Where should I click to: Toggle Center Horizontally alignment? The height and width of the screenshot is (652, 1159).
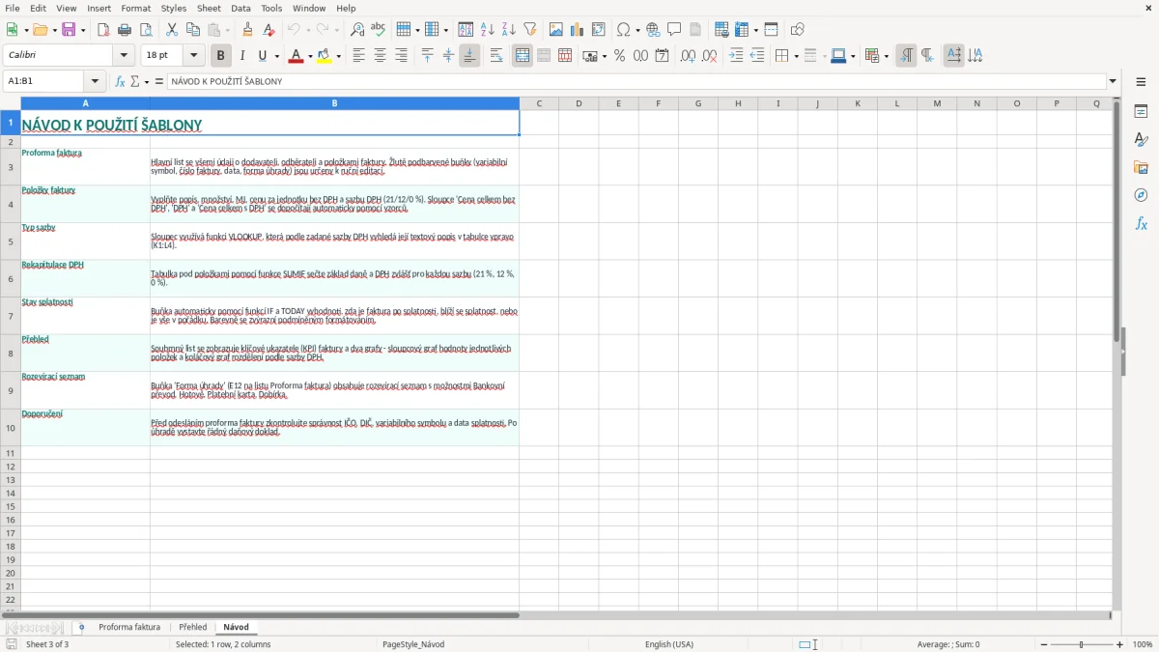(x=381, y=56)
